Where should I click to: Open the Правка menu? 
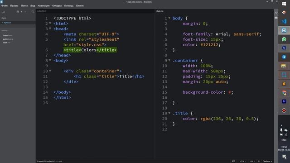[14, 6]
